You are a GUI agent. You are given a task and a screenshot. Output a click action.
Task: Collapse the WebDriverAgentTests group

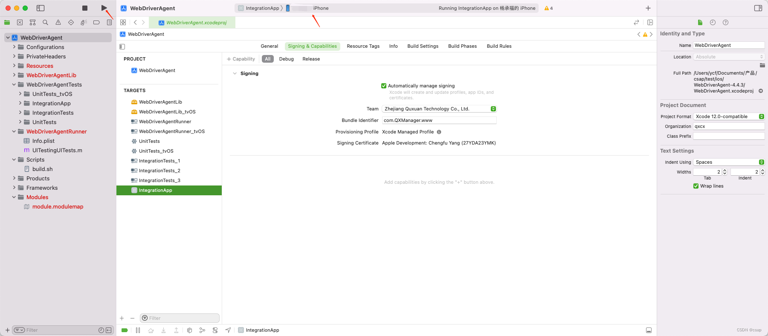14,84
